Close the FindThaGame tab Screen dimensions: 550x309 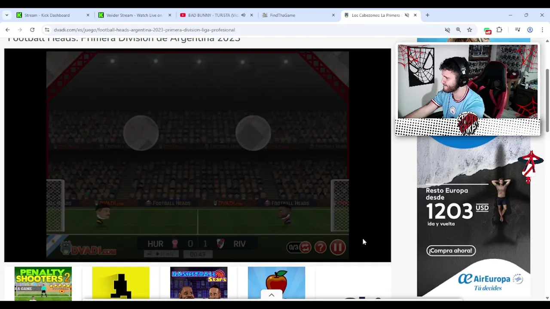333,15
